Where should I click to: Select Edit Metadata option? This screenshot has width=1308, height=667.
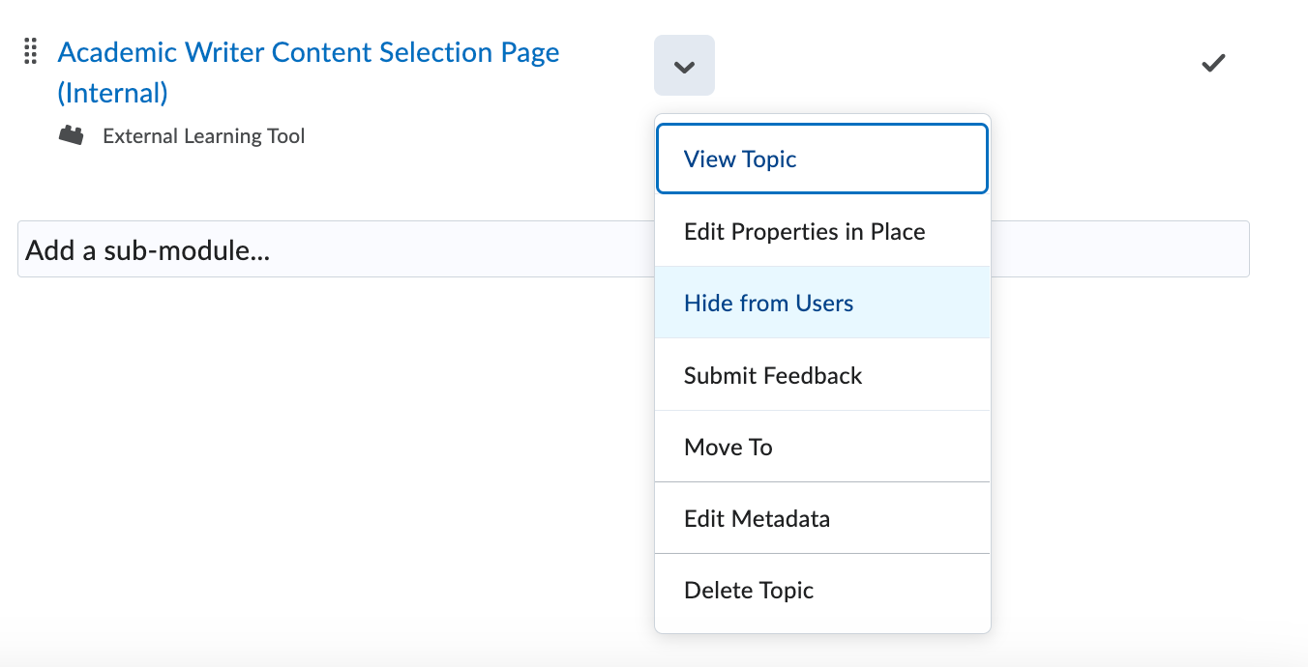click(x=822, y=518)
